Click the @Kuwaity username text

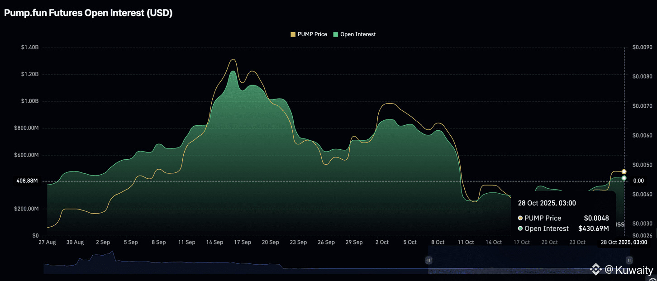point(629,270)
